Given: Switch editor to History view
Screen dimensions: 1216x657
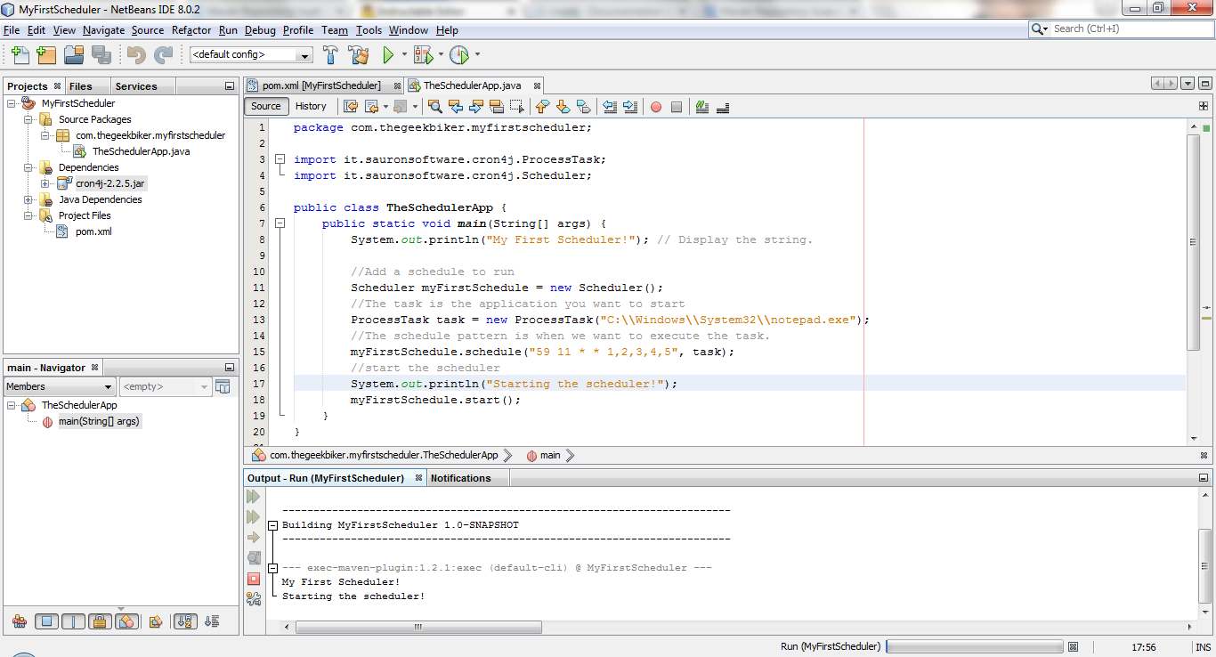Looking at the screenshot, I should 311,106.
